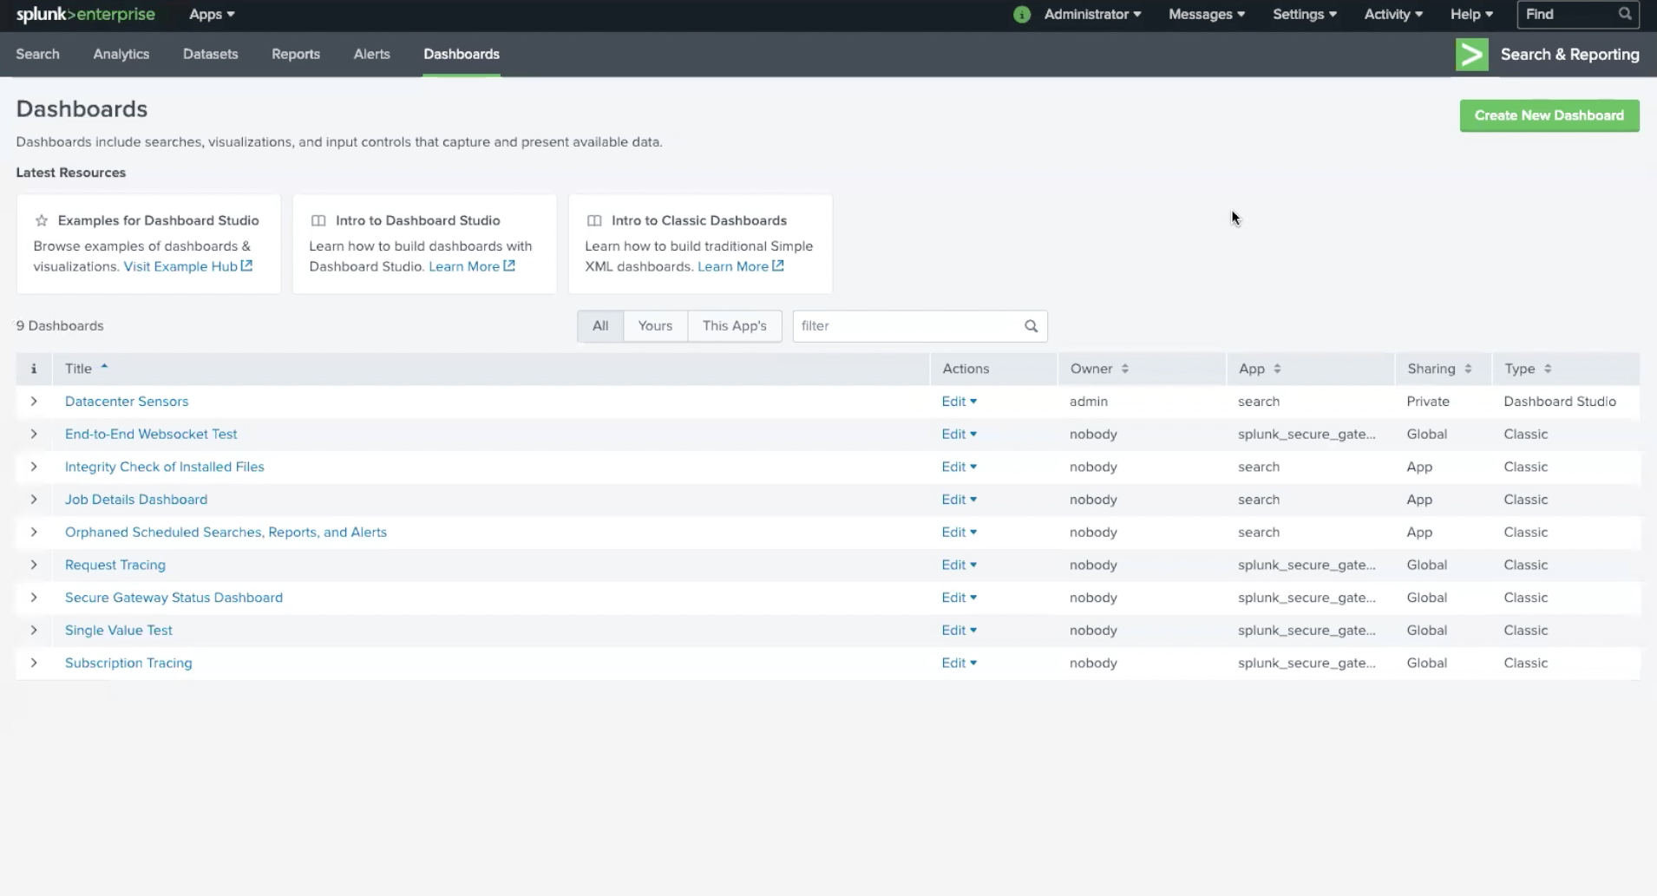Screen dimensions: 1657x896
Task: Switch to the Reports tab
Action: tap(296, 54)
